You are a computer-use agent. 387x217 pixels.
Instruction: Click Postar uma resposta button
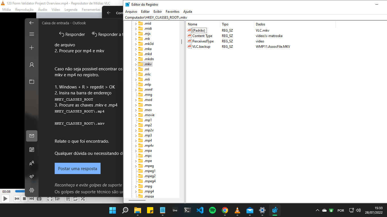tap(78, 168)
